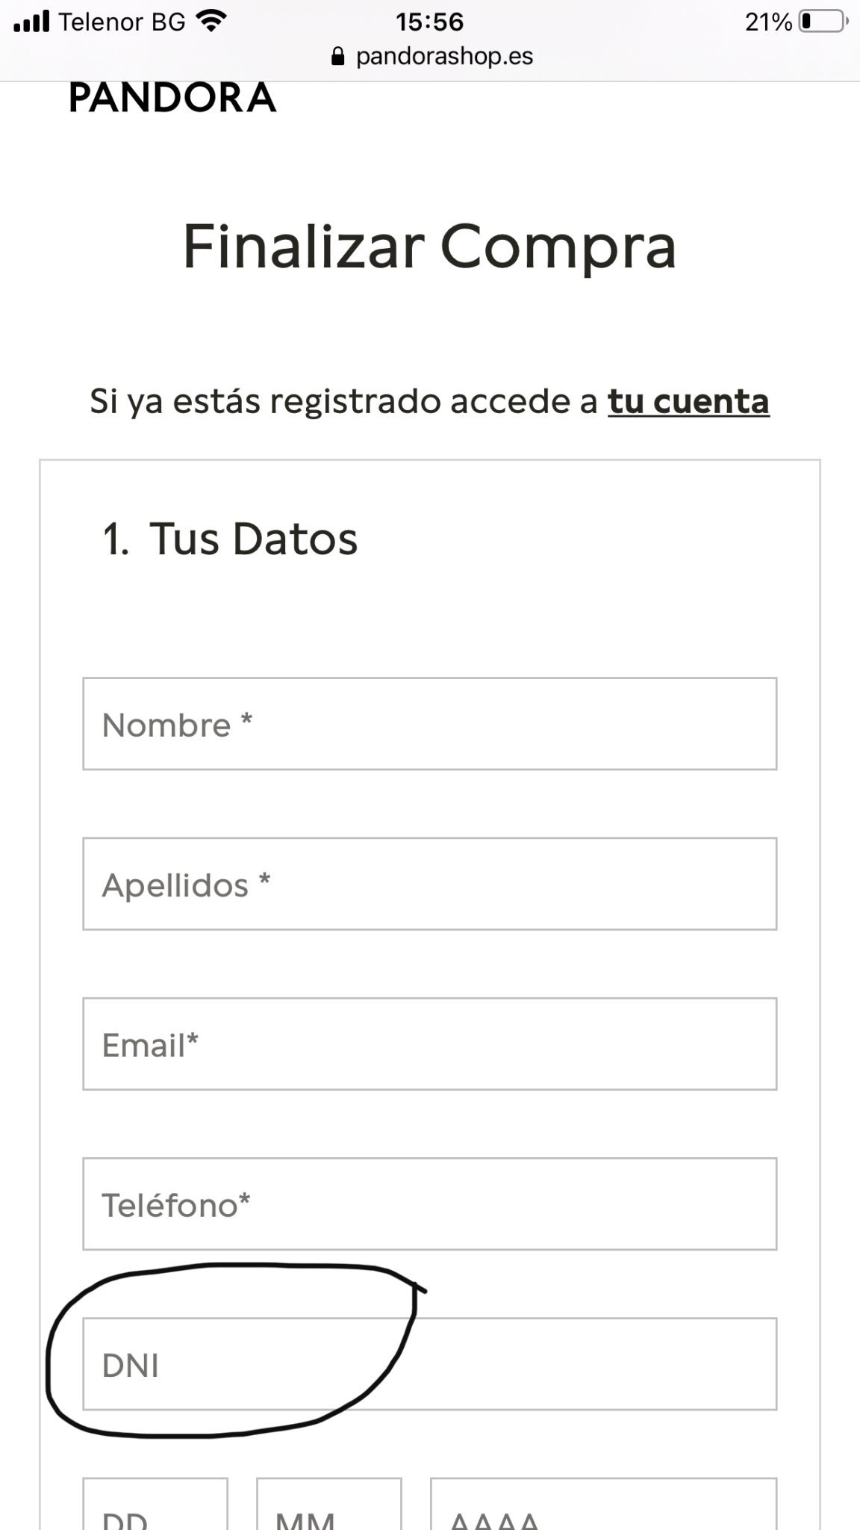Tap the cellular signal bars icon
Screen dimensions: 860x1530
coord(32,22)
